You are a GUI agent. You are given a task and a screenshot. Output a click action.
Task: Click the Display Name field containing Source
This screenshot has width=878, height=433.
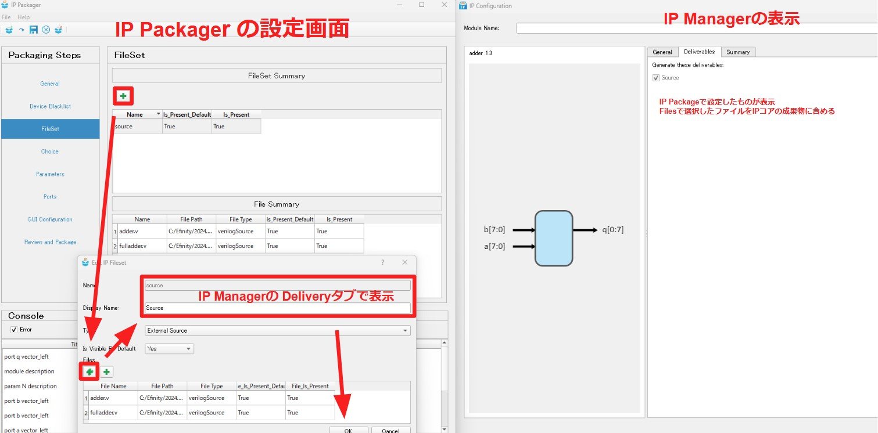[x=278, y=308]
